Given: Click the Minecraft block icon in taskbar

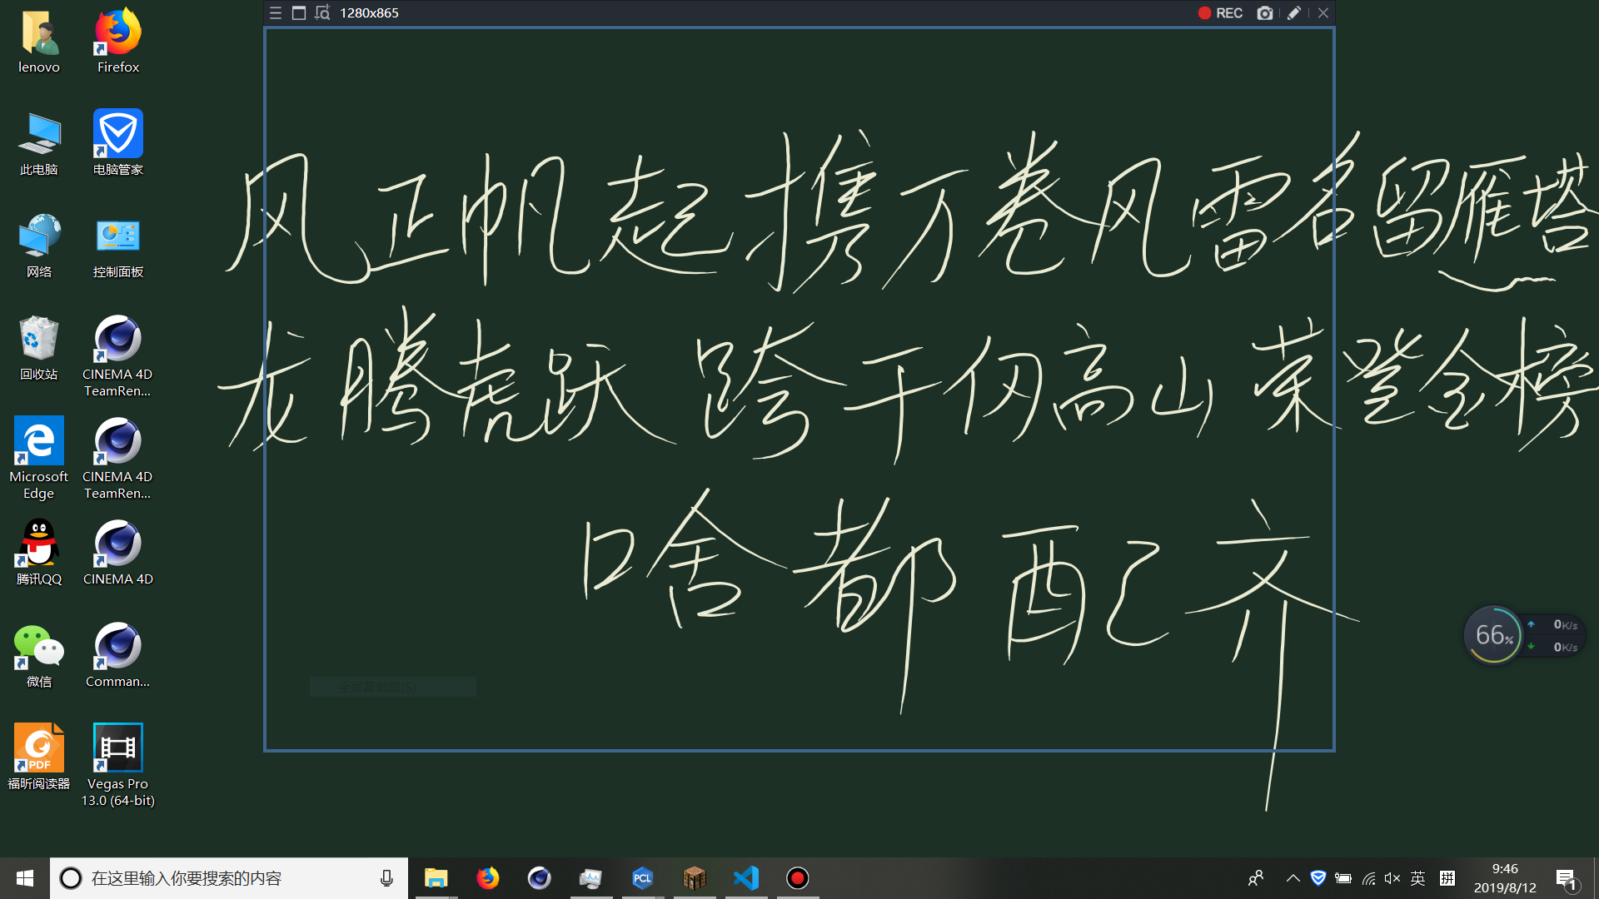Looking at the screenshot, I should pyautogui.click(x=695, y=878).
